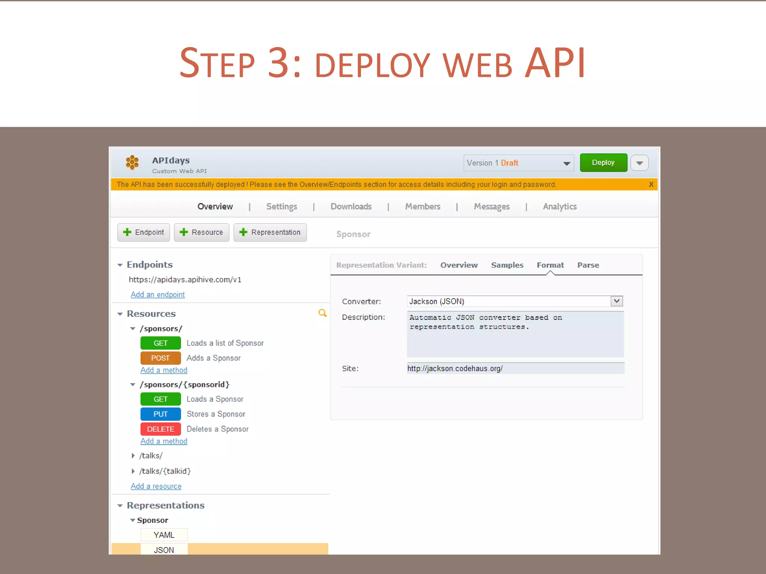Collapse the /sponsors/ resource

click(x=132, y=329)
